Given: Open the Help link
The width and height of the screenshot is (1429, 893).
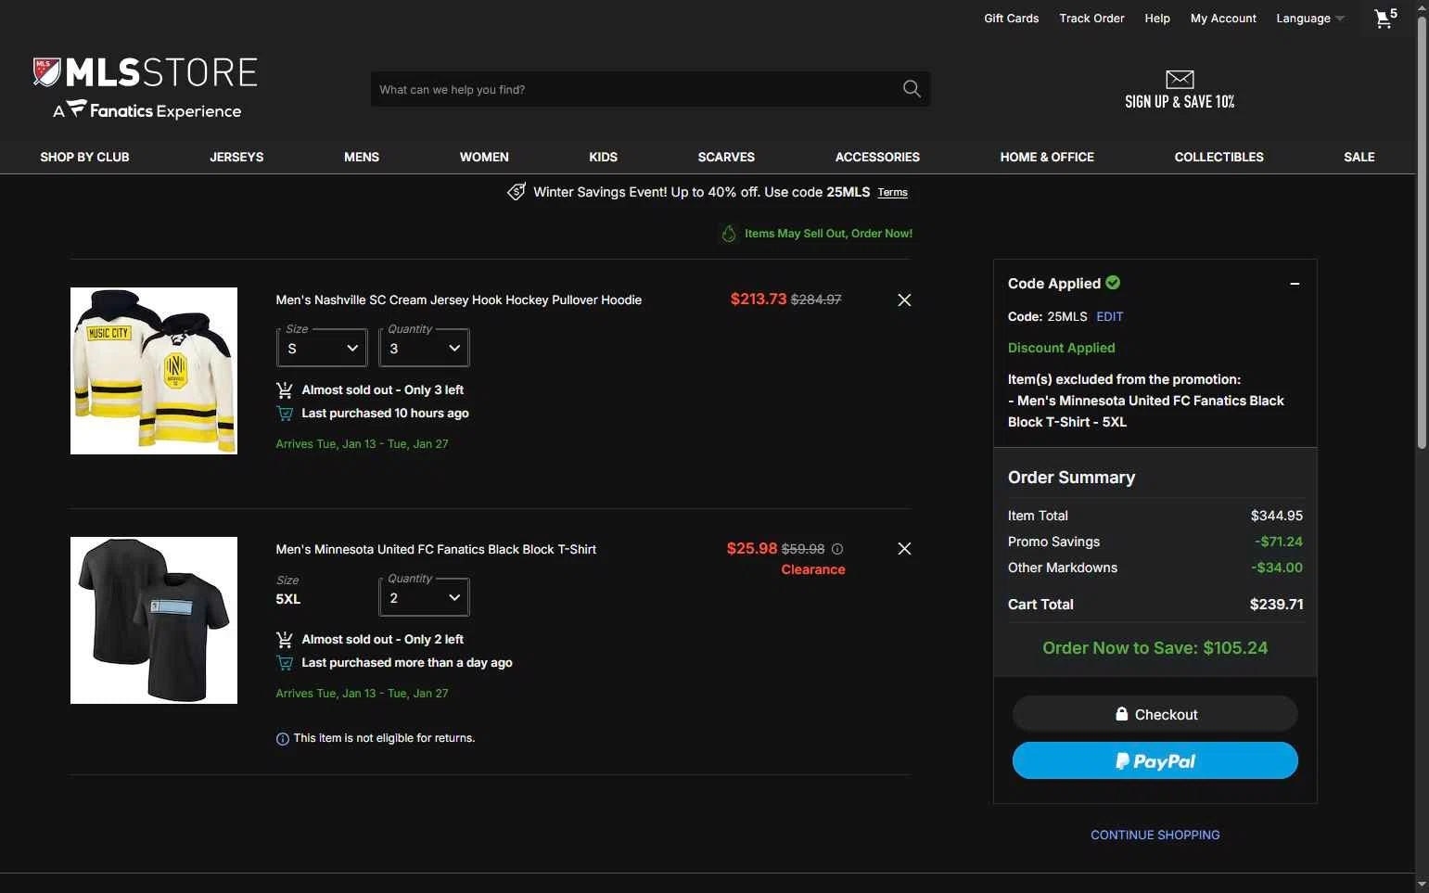Looking at the screenshot, I should tap(1157, 19).
